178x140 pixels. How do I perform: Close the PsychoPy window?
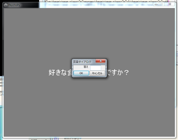(170, 4)
